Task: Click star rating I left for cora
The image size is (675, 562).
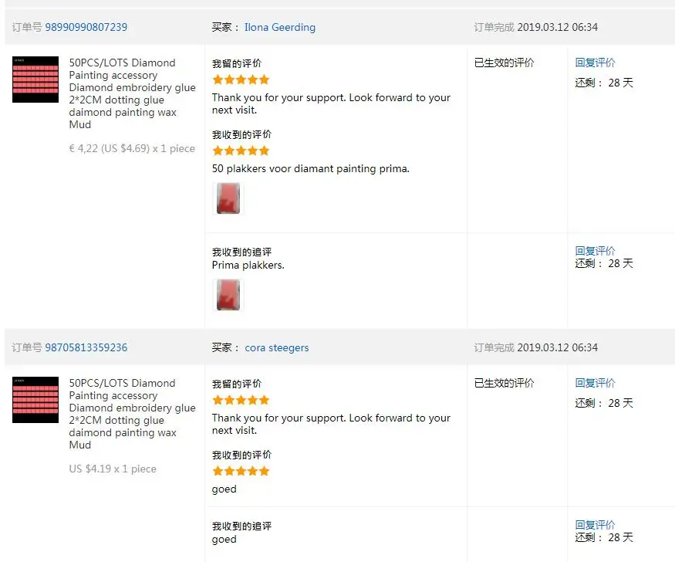Action: (241, 400)
